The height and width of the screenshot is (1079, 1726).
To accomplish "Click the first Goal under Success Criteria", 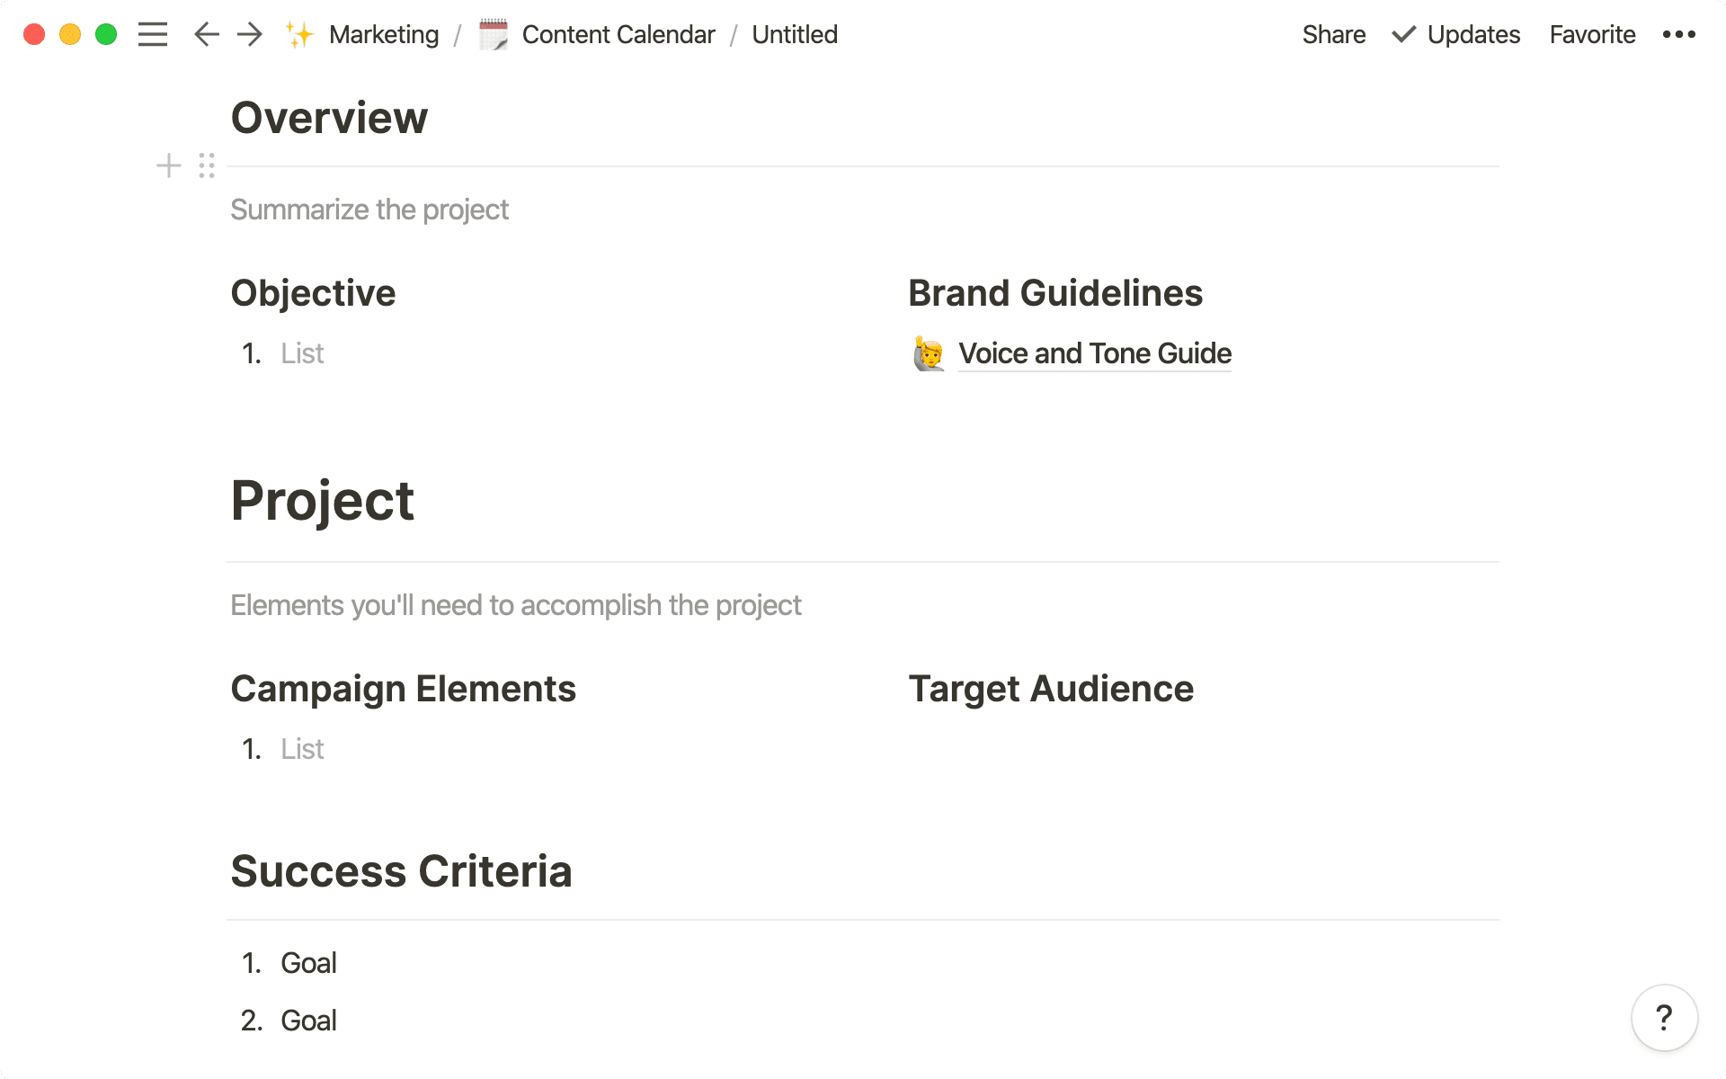I will point(308,962).
